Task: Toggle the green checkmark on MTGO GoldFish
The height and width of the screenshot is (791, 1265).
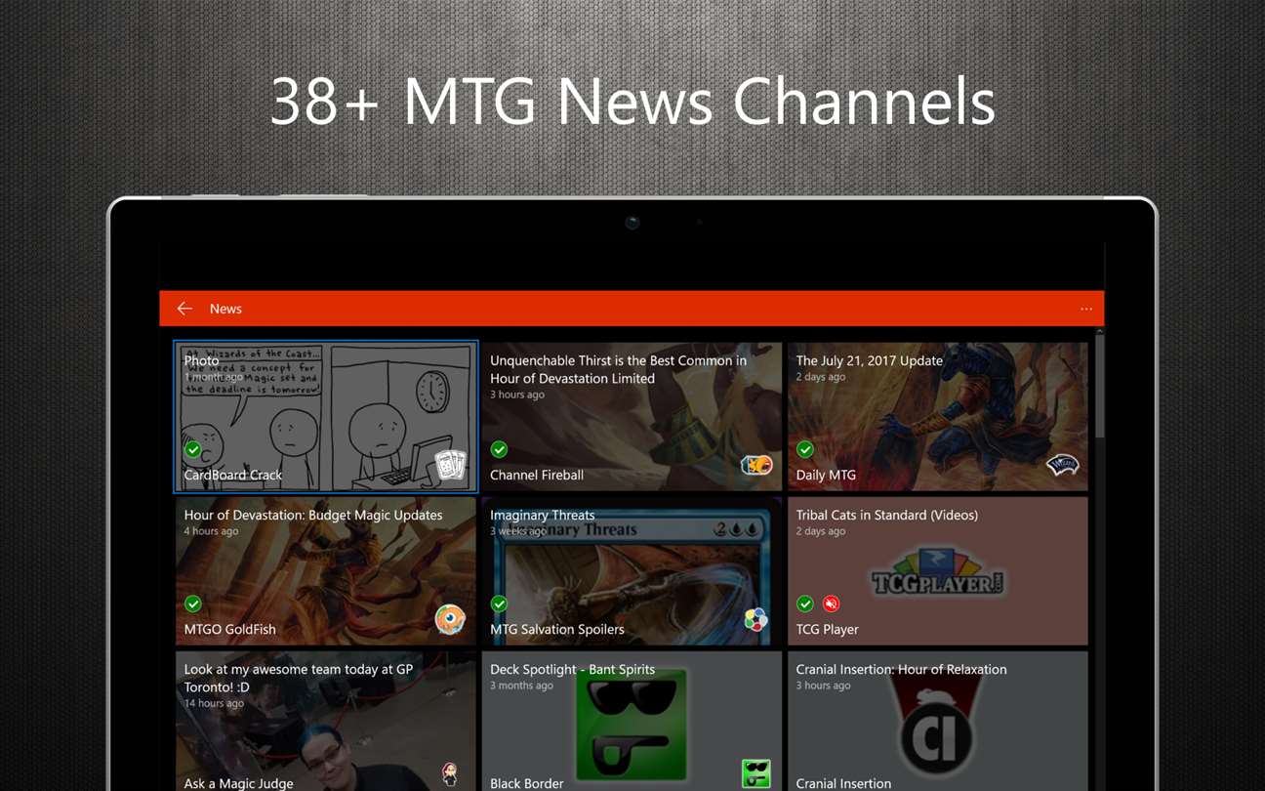Action: pyautogui.click(x=193, y=604)
